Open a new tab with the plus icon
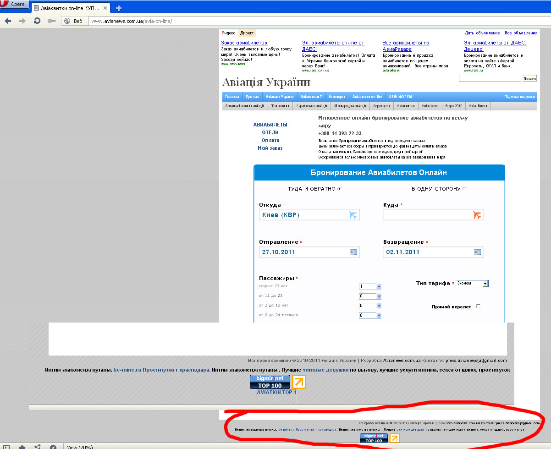The height and width of the screenshot is (449, 551). pyautogui.click(x=119, y=8)
